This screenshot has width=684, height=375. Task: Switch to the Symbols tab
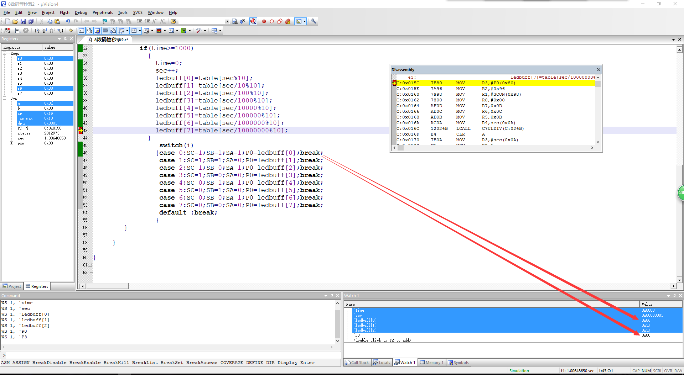458,363
